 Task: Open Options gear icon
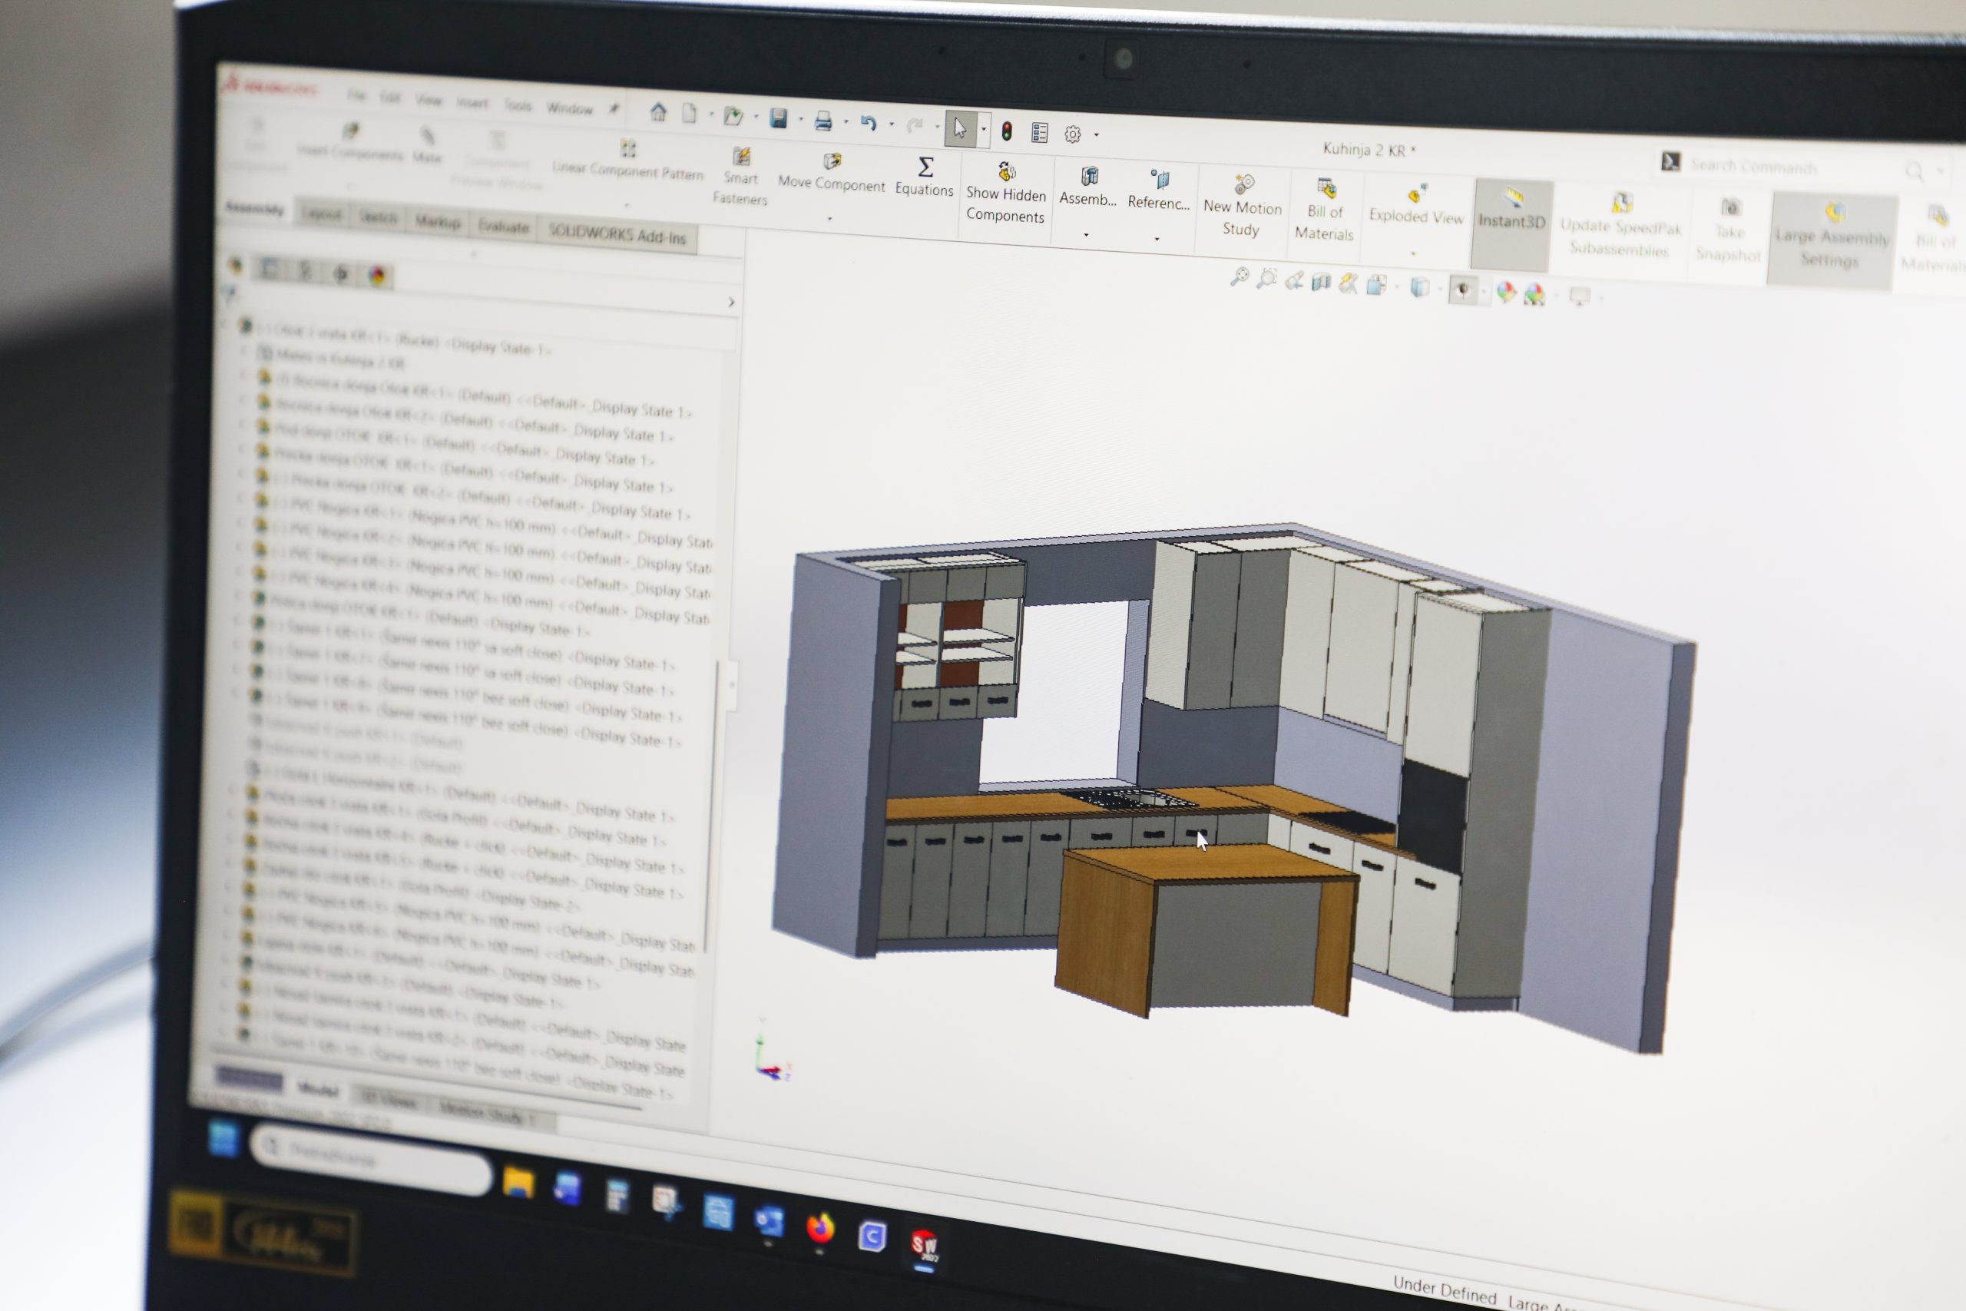point(1072,134)
